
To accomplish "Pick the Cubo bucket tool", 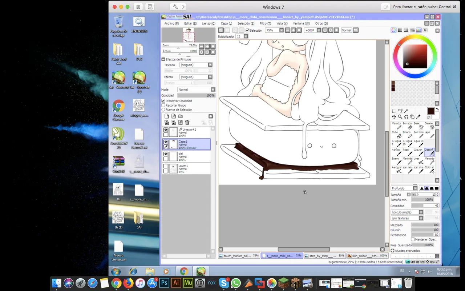I will pyautogui.click(x=396, y=134).
